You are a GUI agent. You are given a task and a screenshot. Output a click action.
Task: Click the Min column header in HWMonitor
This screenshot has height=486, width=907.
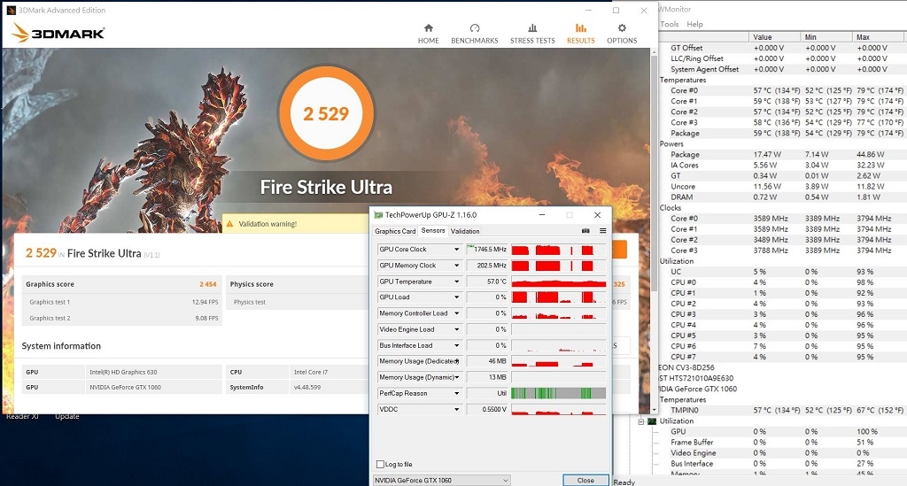826,37
